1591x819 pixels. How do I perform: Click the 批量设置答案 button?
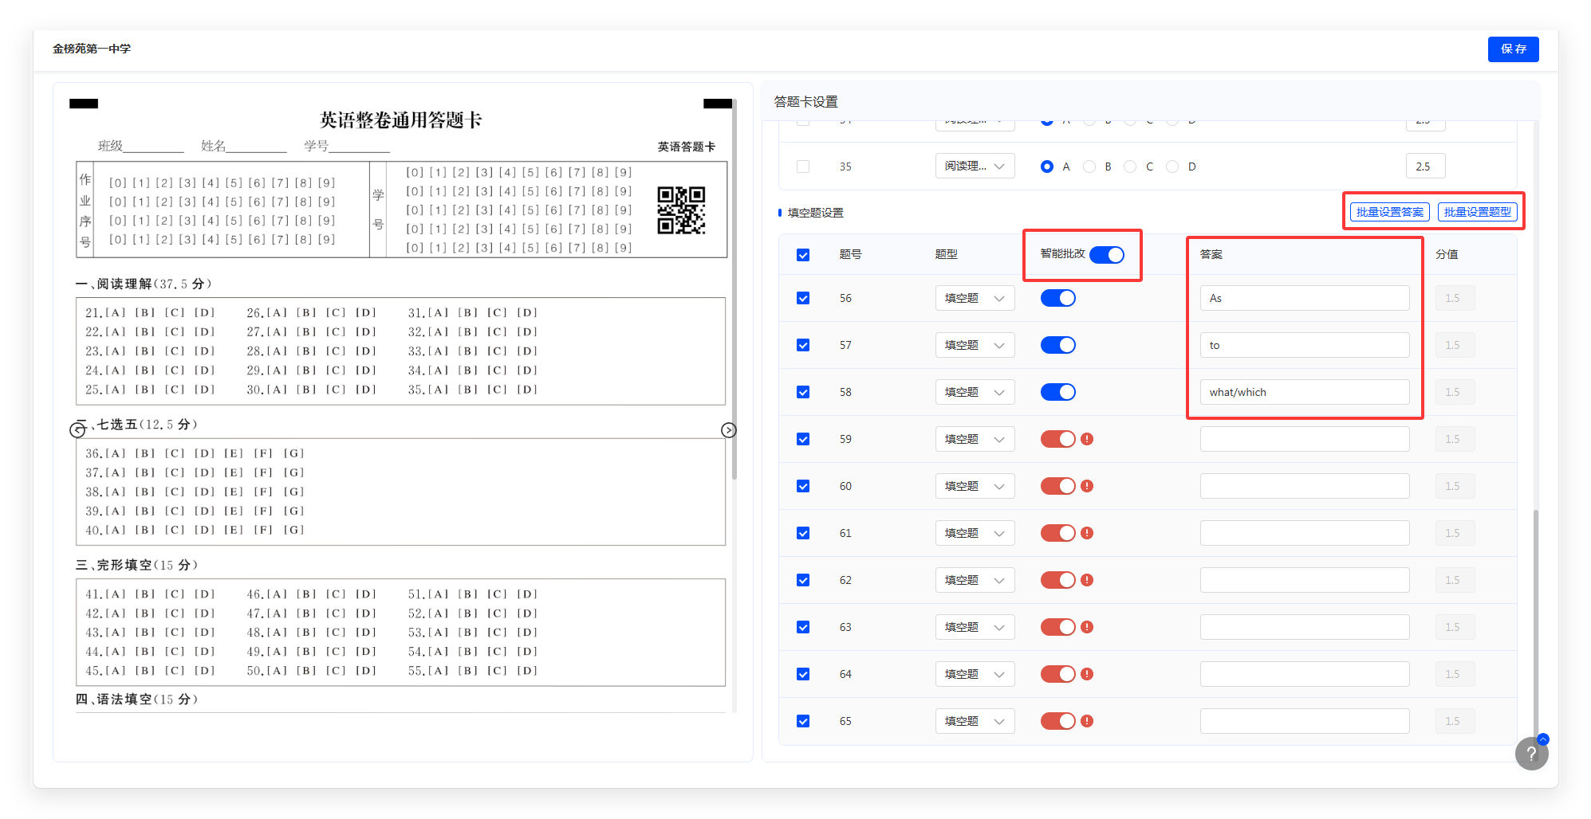tap(1389, 212)
